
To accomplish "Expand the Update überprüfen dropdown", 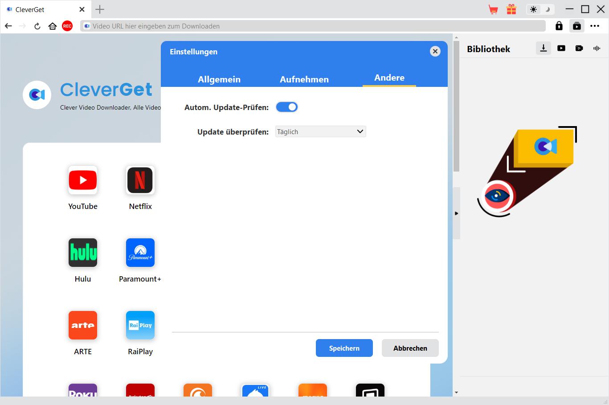I will pos(320,131).
